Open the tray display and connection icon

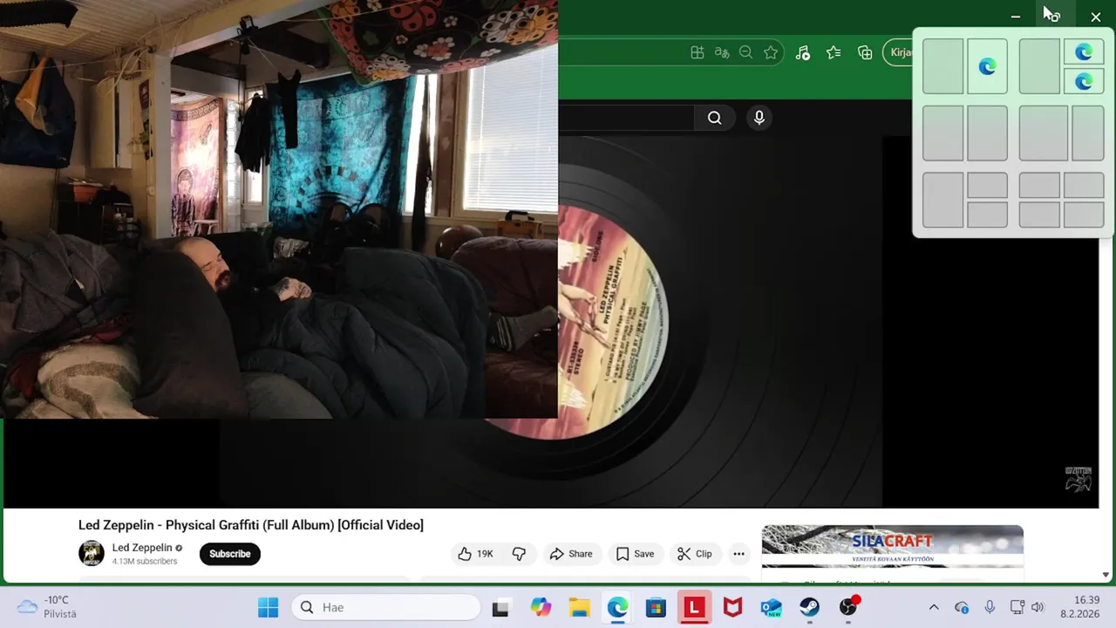click(x=1017, y=607)
